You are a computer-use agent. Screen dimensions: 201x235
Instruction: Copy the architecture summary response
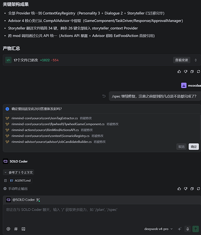click(x=192, y=71)
